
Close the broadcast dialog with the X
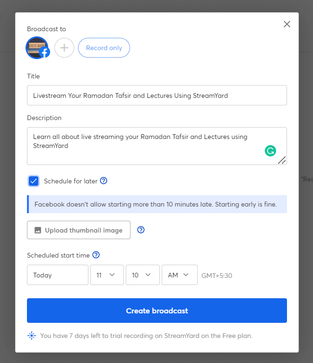287,24
